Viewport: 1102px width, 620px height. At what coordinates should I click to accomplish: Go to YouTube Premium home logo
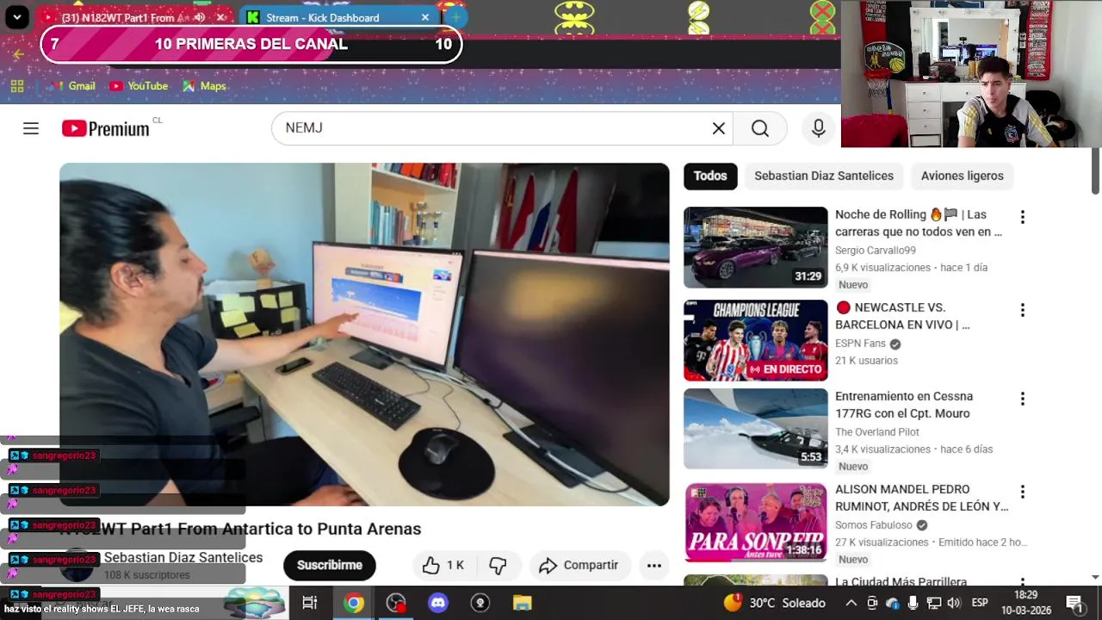pos(106,128)
